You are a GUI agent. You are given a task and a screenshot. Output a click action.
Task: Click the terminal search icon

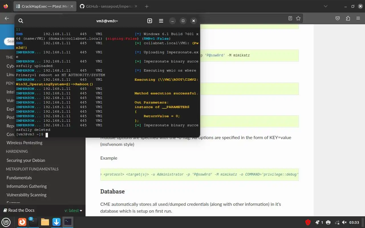[x=21, y=21]
